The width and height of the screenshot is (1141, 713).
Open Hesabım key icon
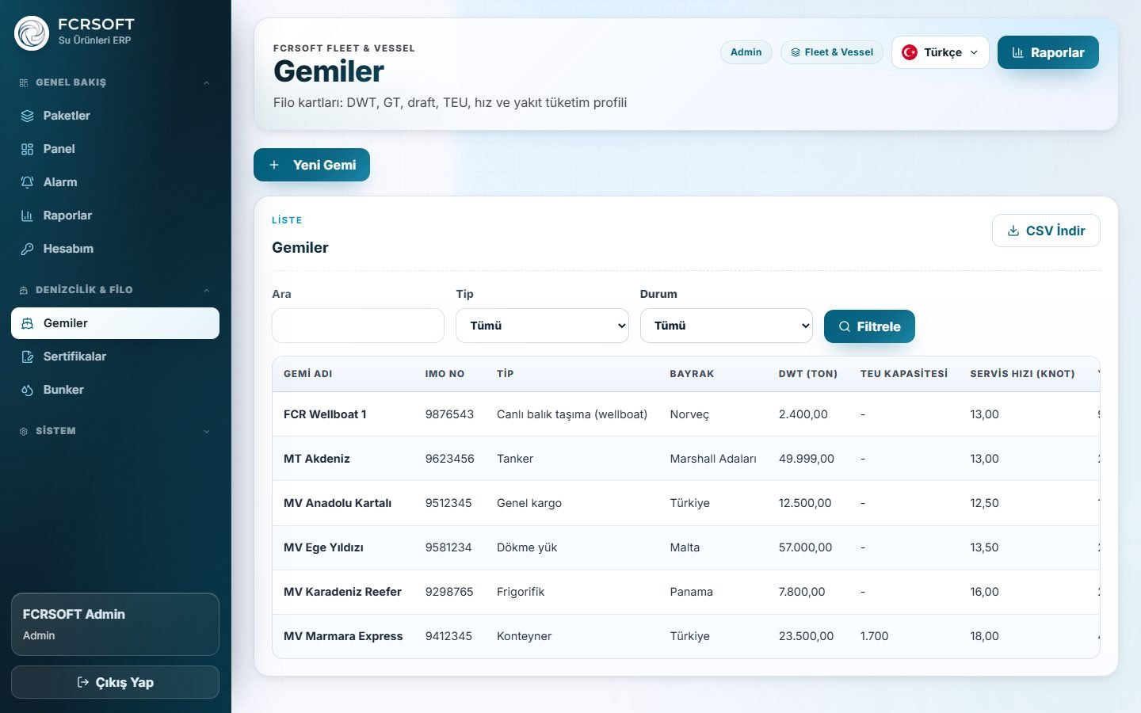[x=27, y=249]
